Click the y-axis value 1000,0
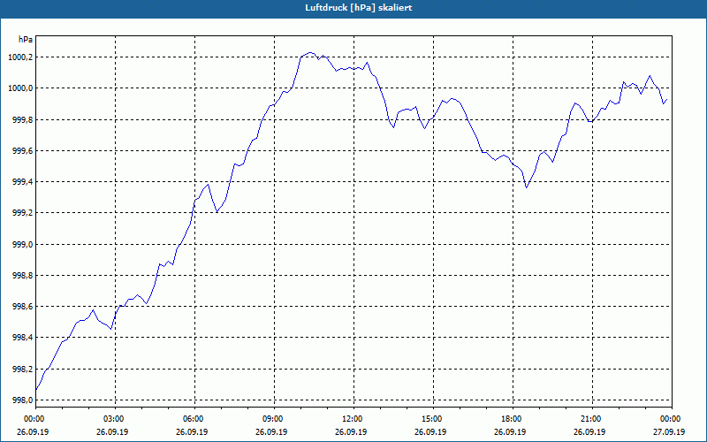The width and height of the screenshot is (707, 442). 20,88
